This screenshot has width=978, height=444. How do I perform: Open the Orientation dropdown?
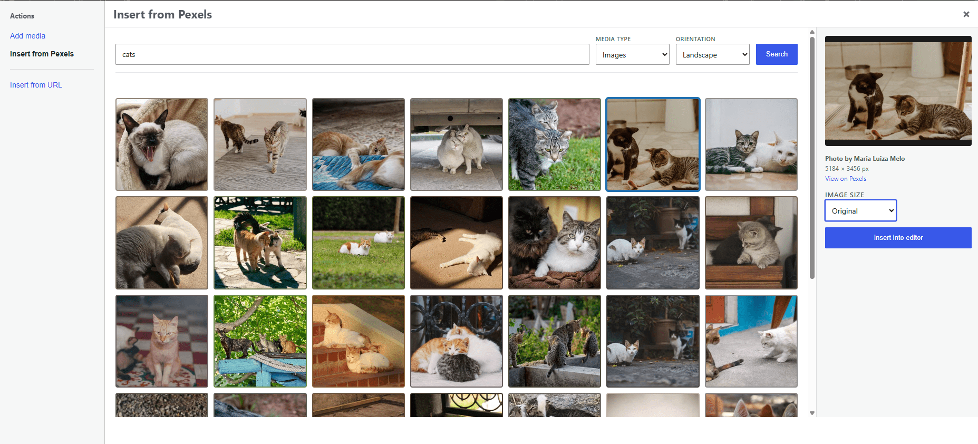(712, 54)
